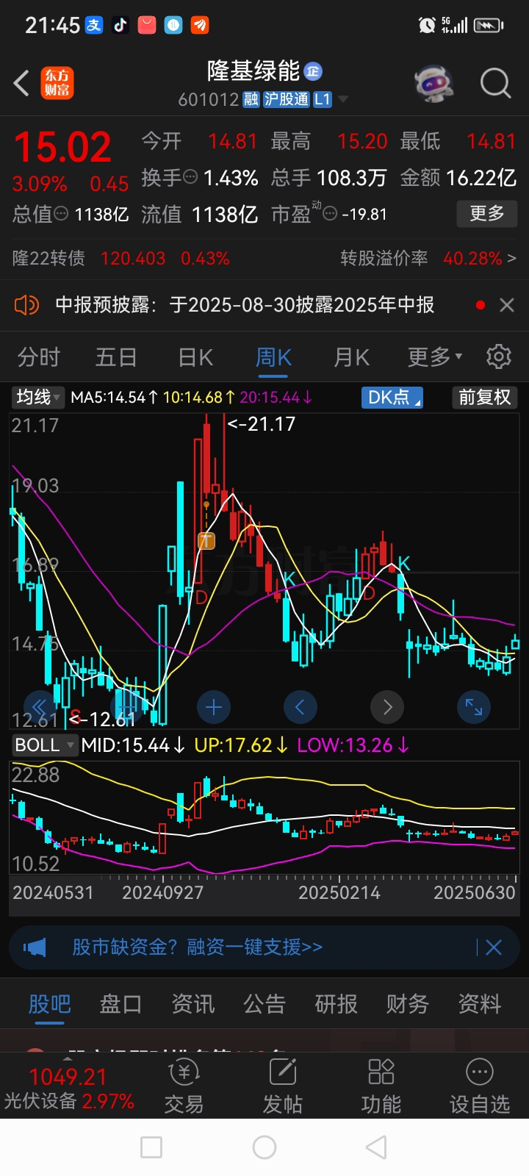
Task: Dismiss the 股市缺资金 banner
Action: click(494, 947)
